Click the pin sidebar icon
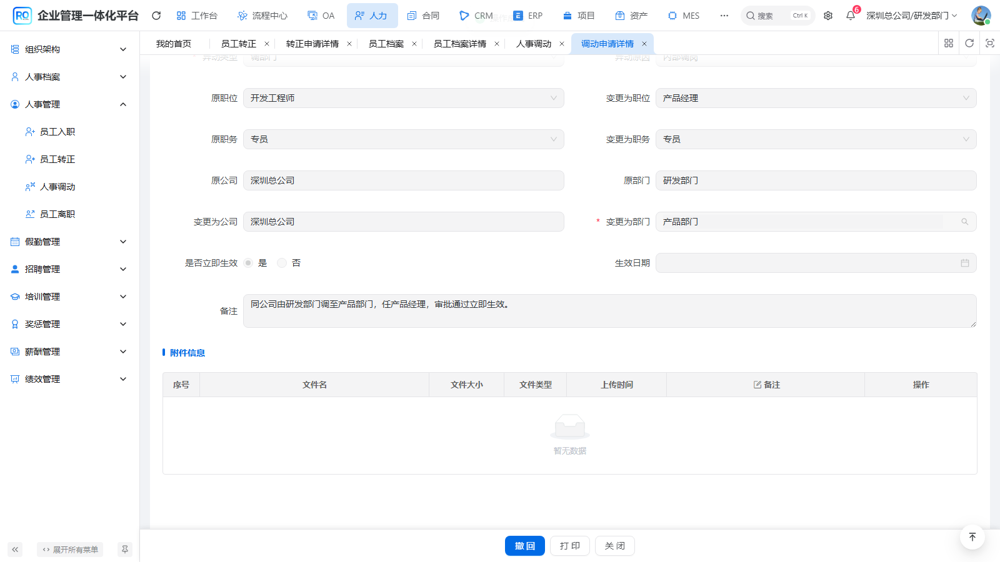 coord(125,550)
